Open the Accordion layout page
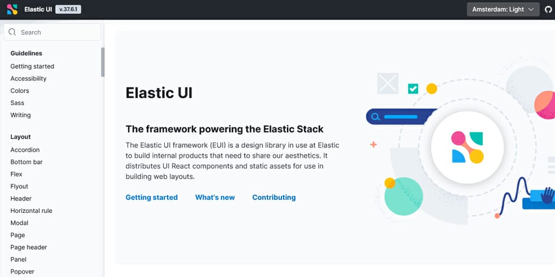 [25, 150]
